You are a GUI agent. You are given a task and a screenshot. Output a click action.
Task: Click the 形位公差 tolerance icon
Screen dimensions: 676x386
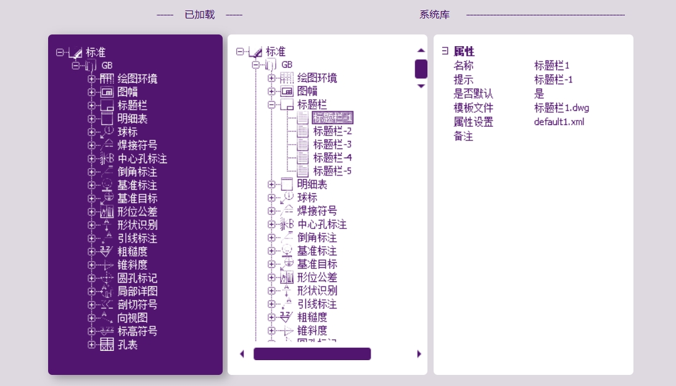pos(106,212)
